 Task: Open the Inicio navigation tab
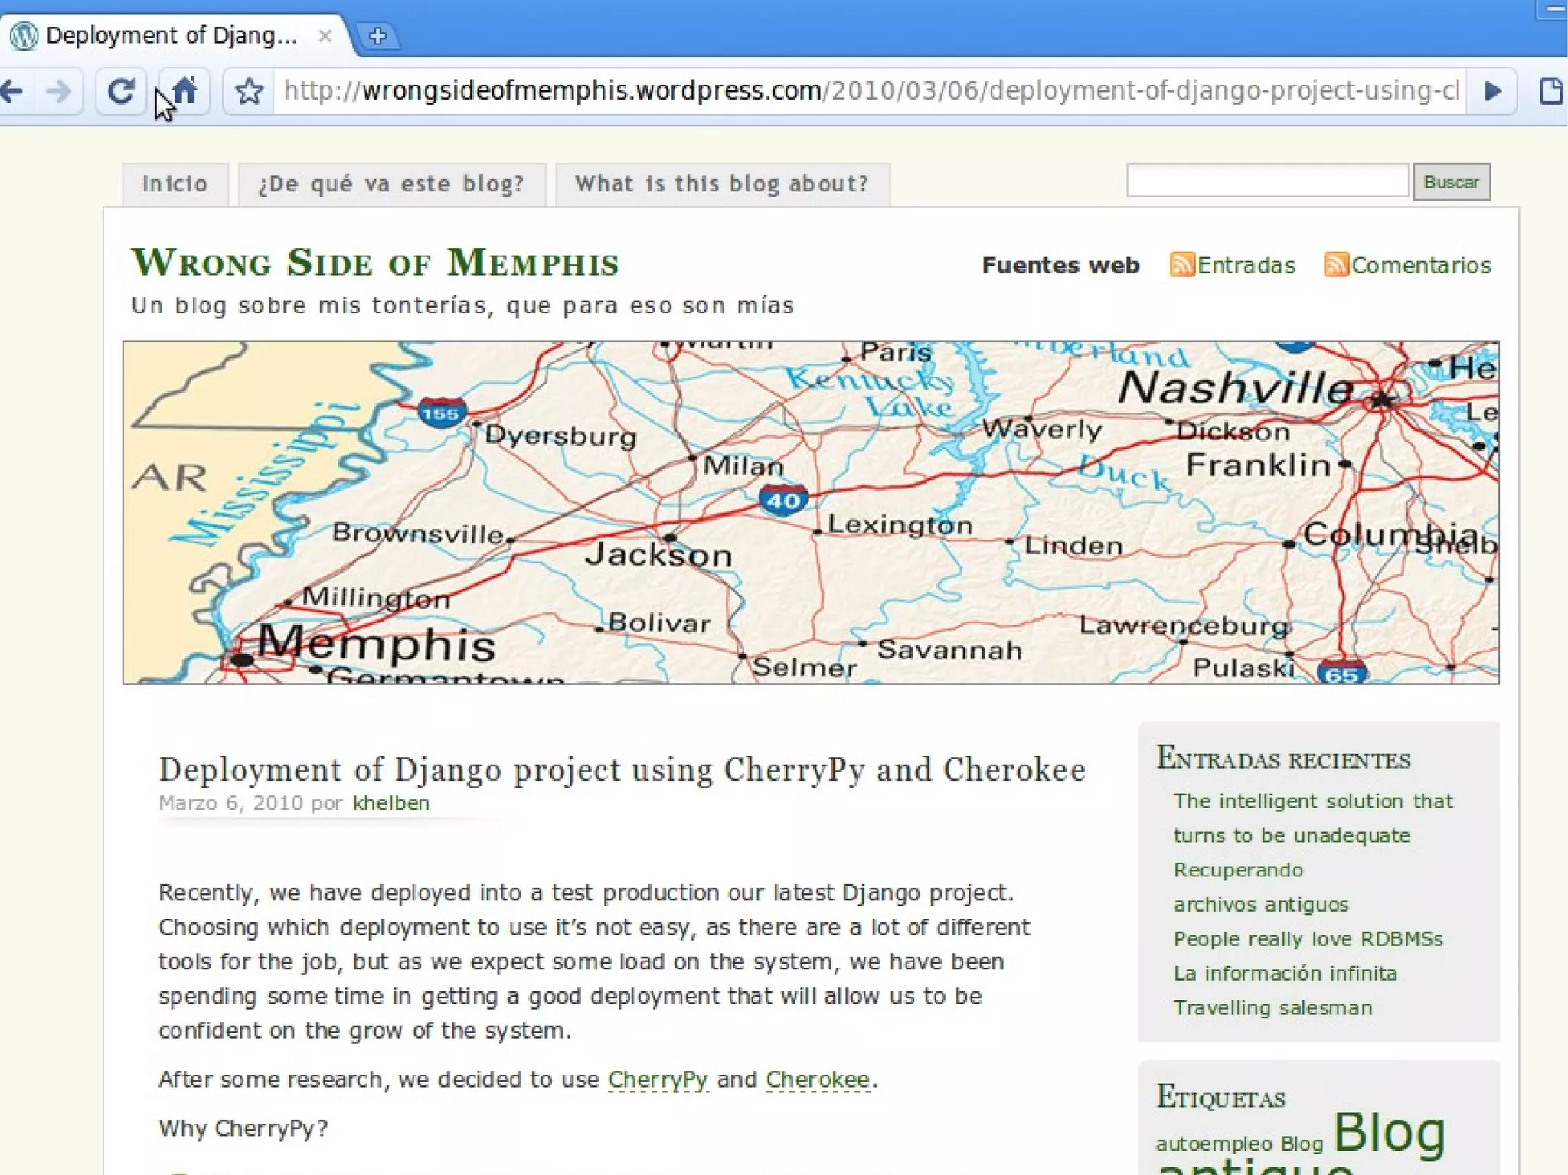[x=175, y=184]
